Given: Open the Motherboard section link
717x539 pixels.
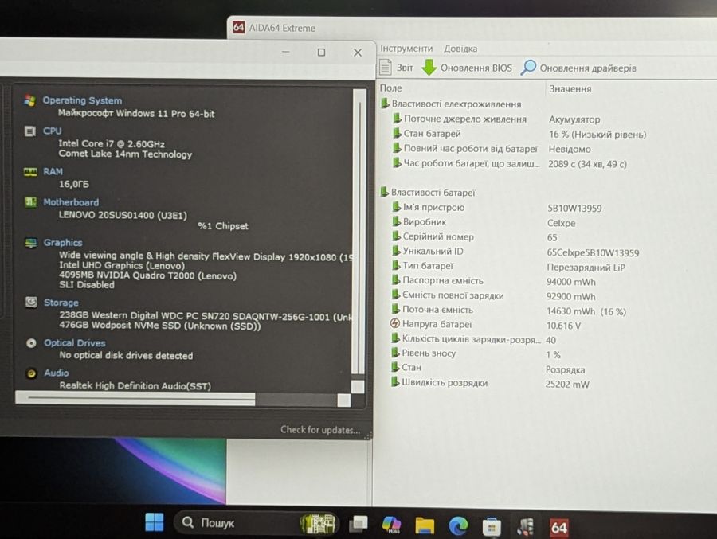Looking at the screenshot, I should tap(71, 202).
